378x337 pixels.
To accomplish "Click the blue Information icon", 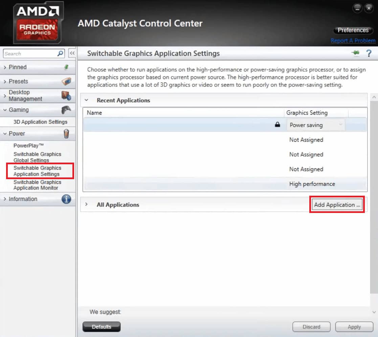I will (66, 199).
